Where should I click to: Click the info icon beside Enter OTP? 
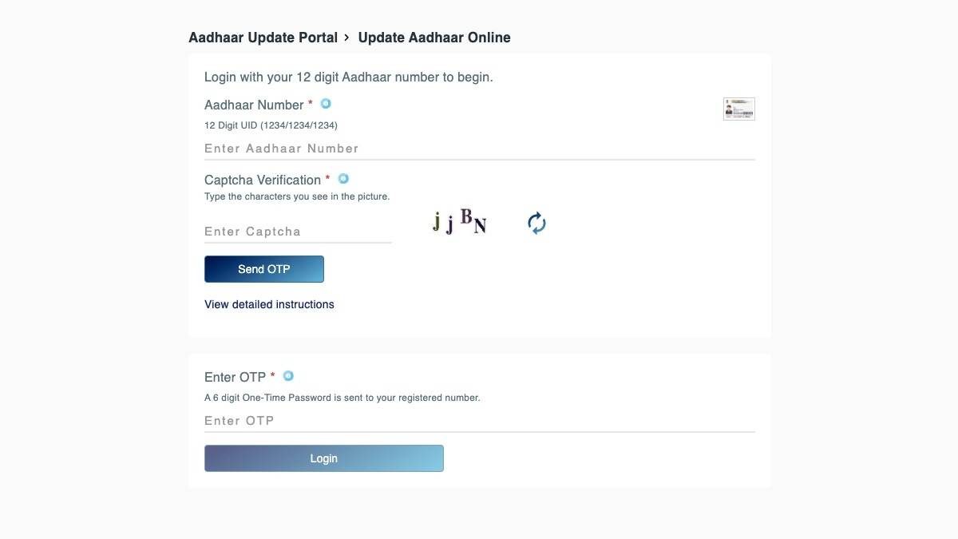[288, 376]
